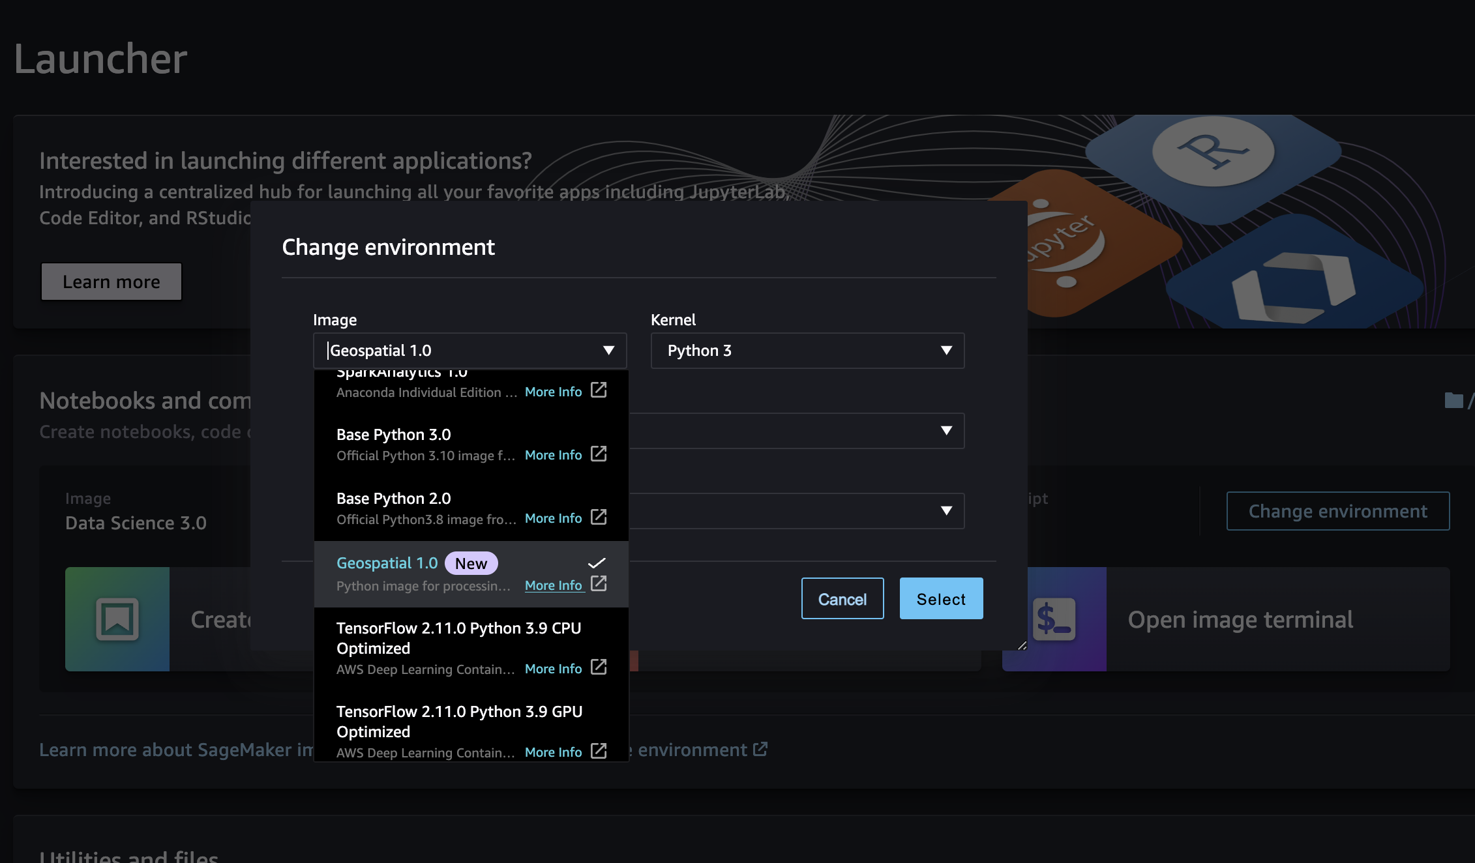1475x863 pixels.
Task: Click the Open image terminal dollar icon
Action: tap(1054, 619)
